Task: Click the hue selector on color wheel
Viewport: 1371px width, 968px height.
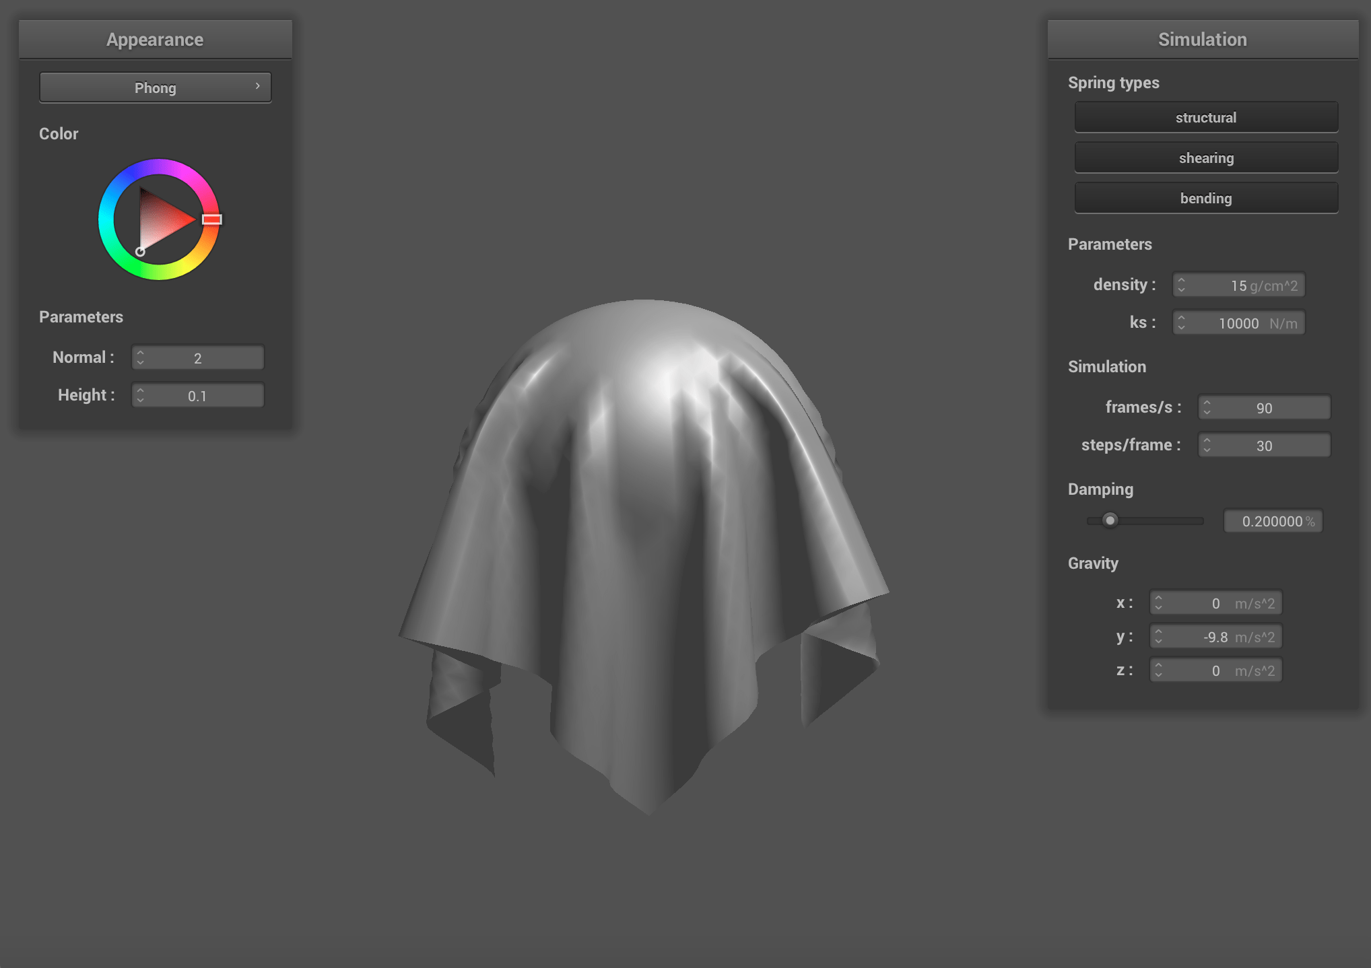Action: [x=211, y=219]
